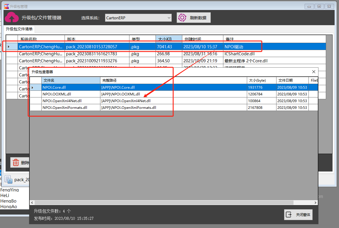The image size is (339, 228).
Task: Click the row selector of the pack_20230810153728057 row
Action: tap(12, 47)
